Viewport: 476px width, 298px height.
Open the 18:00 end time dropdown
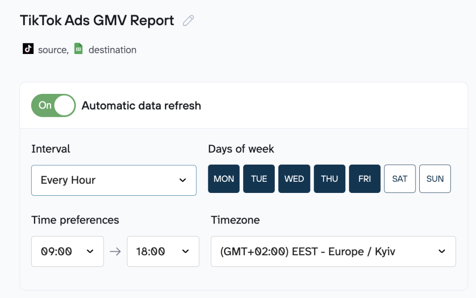(x=163, y=251)
